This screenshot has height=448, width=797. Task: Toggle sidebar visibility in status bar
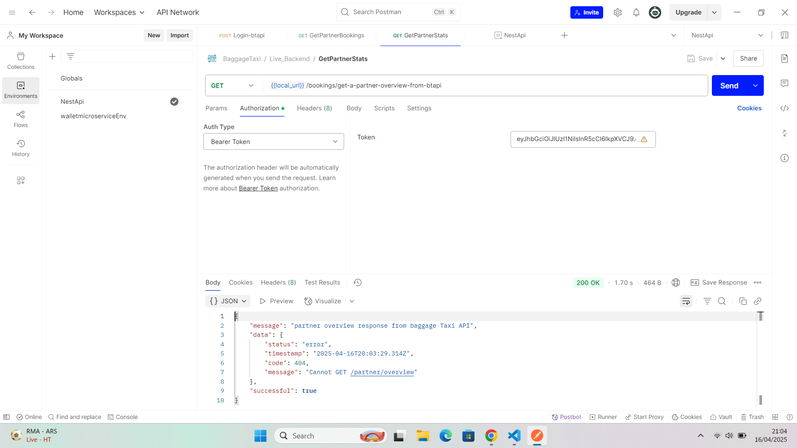[x=6, y=417]
